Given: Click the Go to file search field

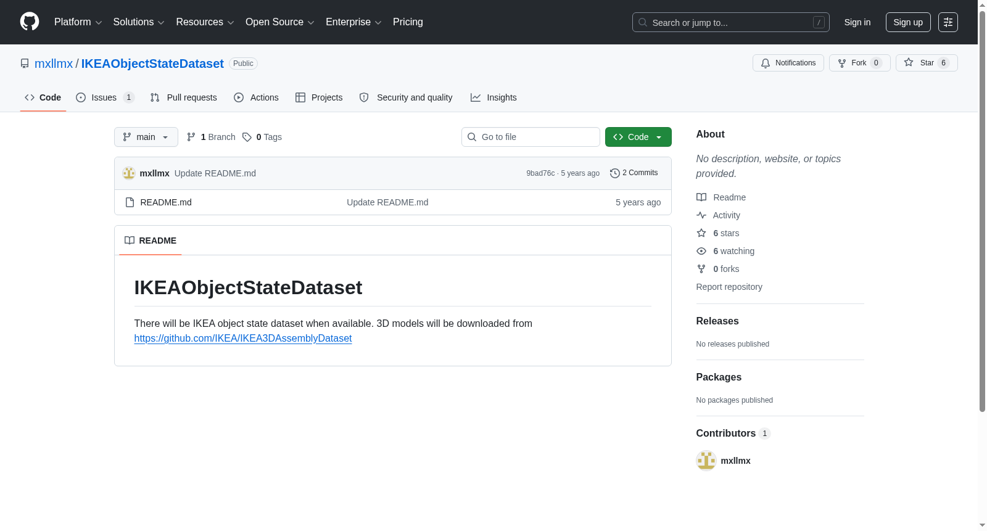Looking at the screenshot, I should point(531,137).
